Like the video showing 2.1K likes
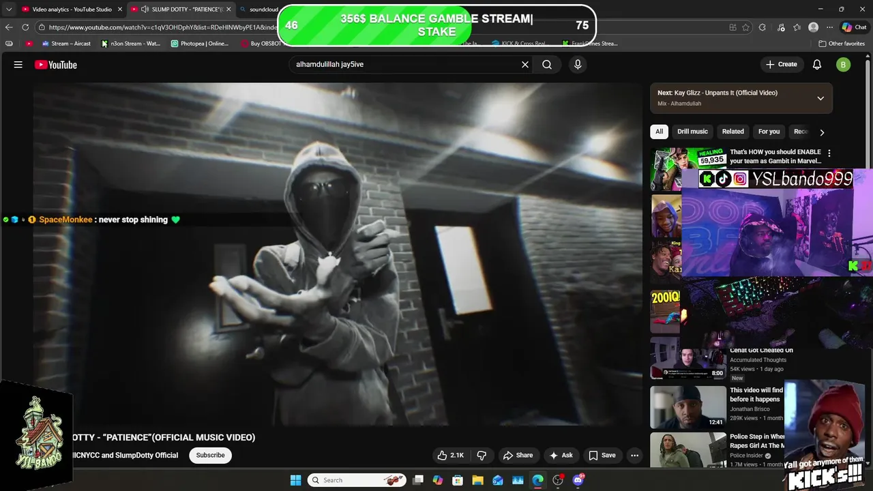The height and width of the screenshot is (491, 873). click(451, 456)
